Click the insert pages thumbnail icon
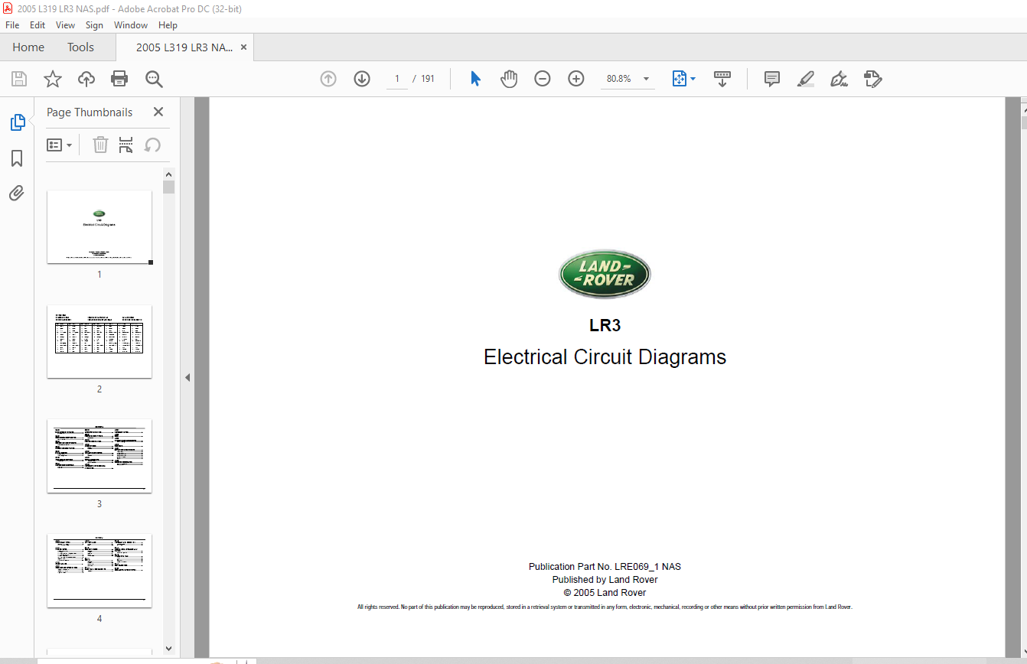 click(x=126, y=145)
